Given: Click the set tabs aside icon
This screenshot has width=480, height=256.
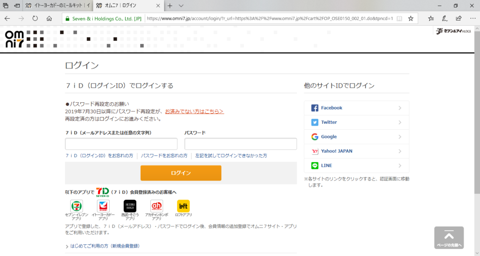Looking at the screenshot, I should pyautogui.click(x=17, y=6).
